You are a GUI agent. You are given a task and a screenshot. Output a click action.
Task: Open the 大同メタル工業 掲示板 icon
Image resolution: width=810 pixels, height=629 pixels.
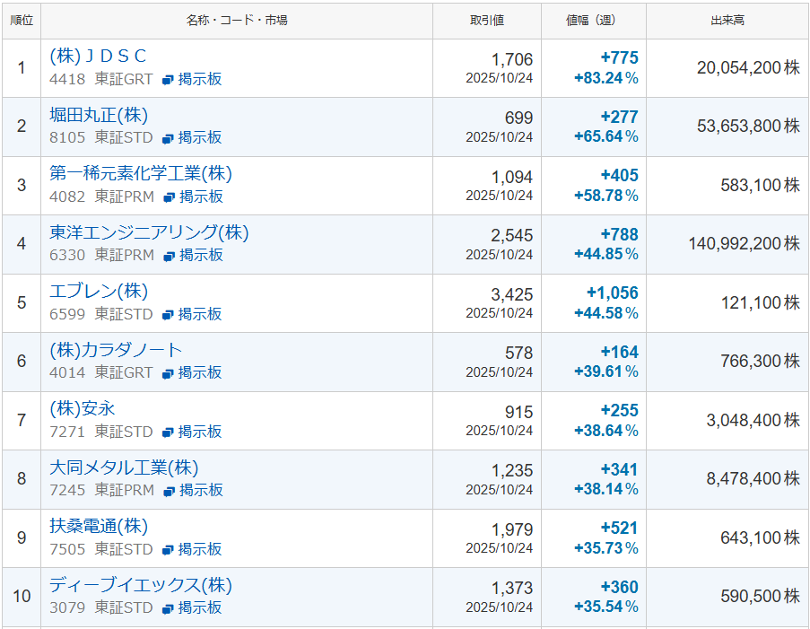tap(169, 491)
